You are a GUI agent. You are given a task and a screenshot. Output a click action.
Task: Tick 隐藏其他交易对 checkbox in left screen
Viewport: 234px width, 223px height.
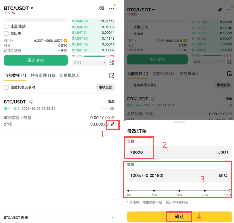[x=6, y=87]
